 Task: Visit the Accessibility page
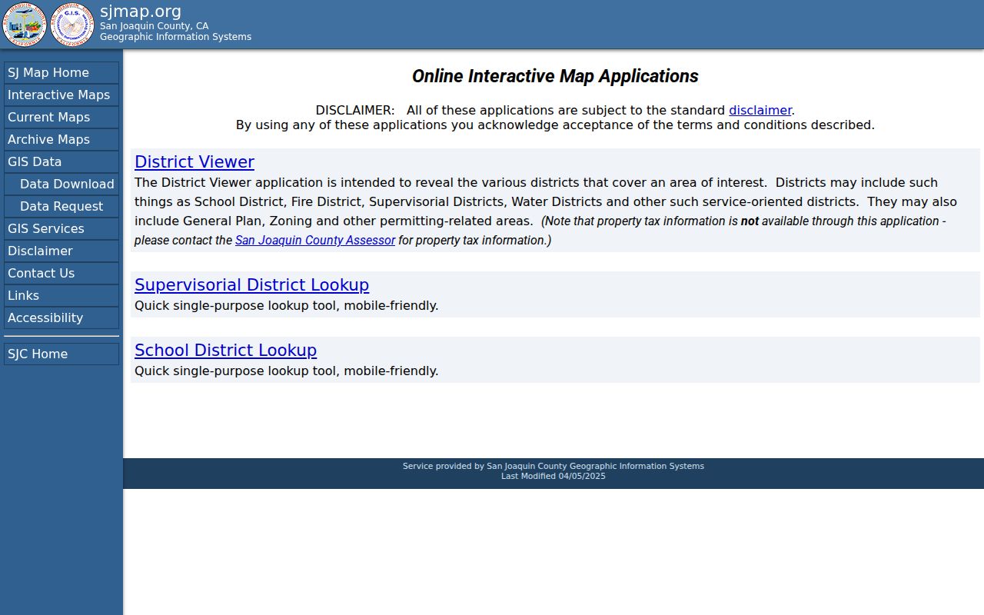click(61, 317)
